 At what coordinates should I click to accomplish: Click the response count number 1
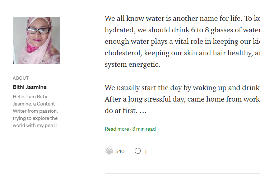(145, 152)
